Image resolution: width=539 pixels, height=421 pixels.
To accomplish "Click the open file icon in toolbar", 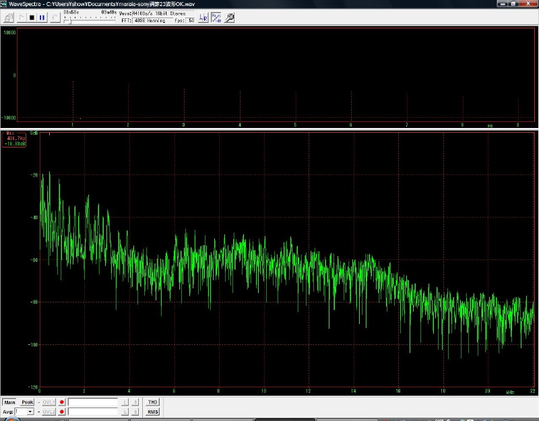I will click(9, 17).
